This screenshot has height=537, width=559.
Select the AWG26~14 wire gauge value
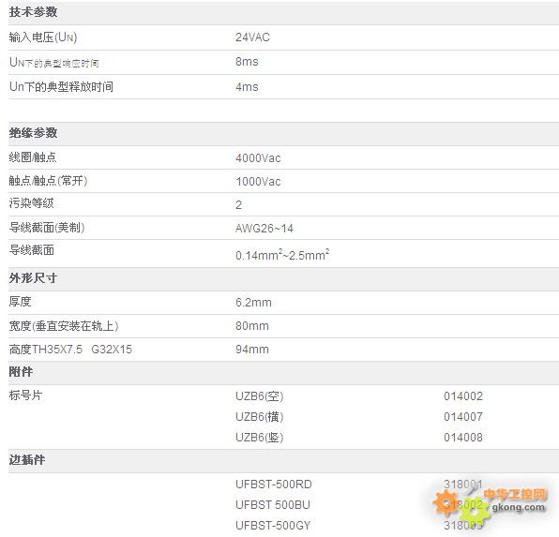tap(264, 228)
